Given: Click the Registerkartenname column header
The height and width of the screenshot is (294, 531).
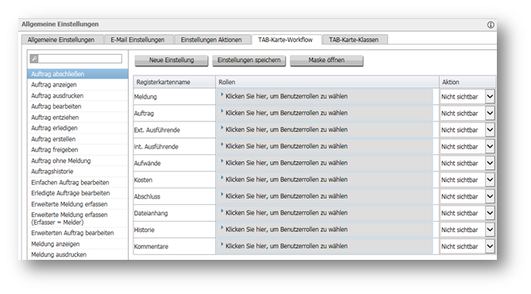Looking at the screenshot, I should coord(175,82).
